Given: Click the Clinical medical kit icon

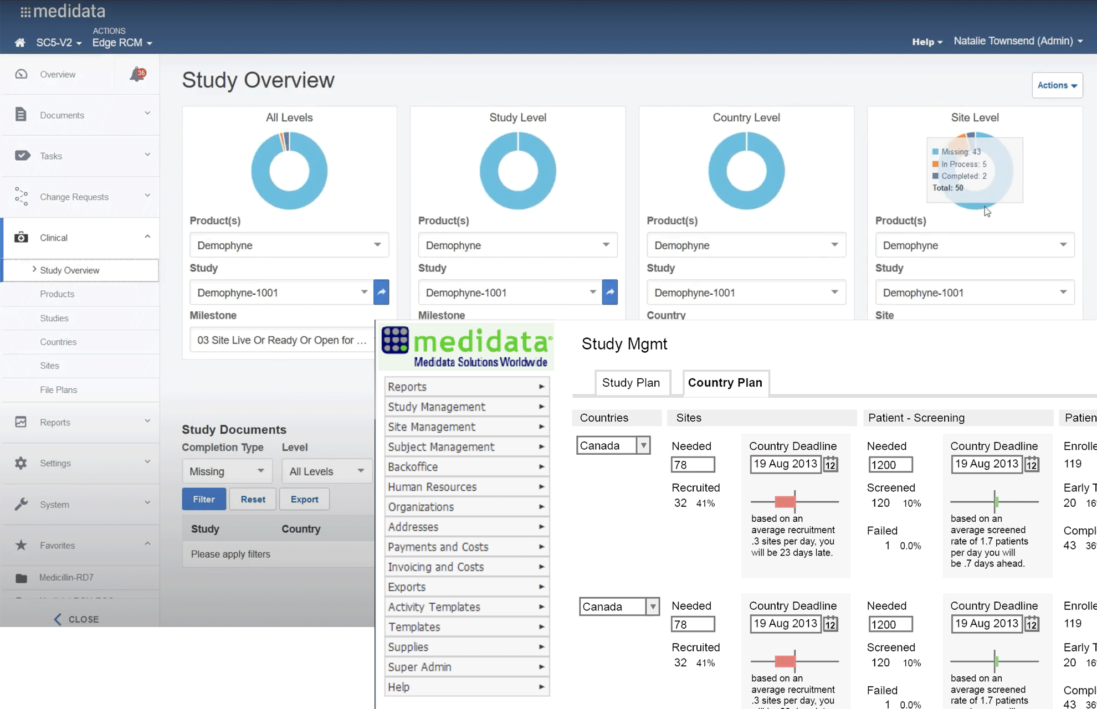Looking at the screenshot, I should click(21, 238).
